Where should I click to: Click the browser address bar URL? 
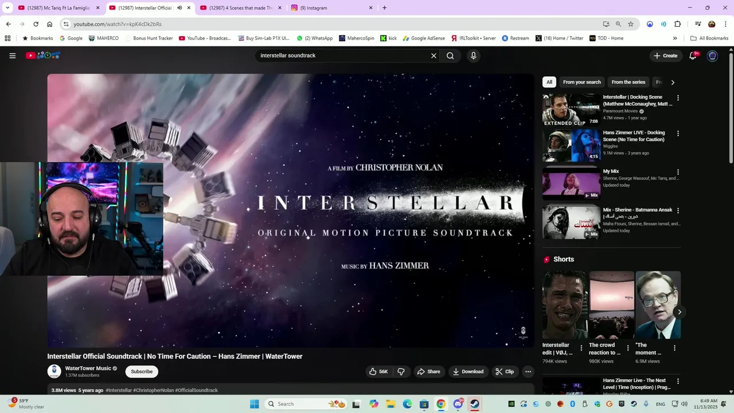tap(118, 24)
